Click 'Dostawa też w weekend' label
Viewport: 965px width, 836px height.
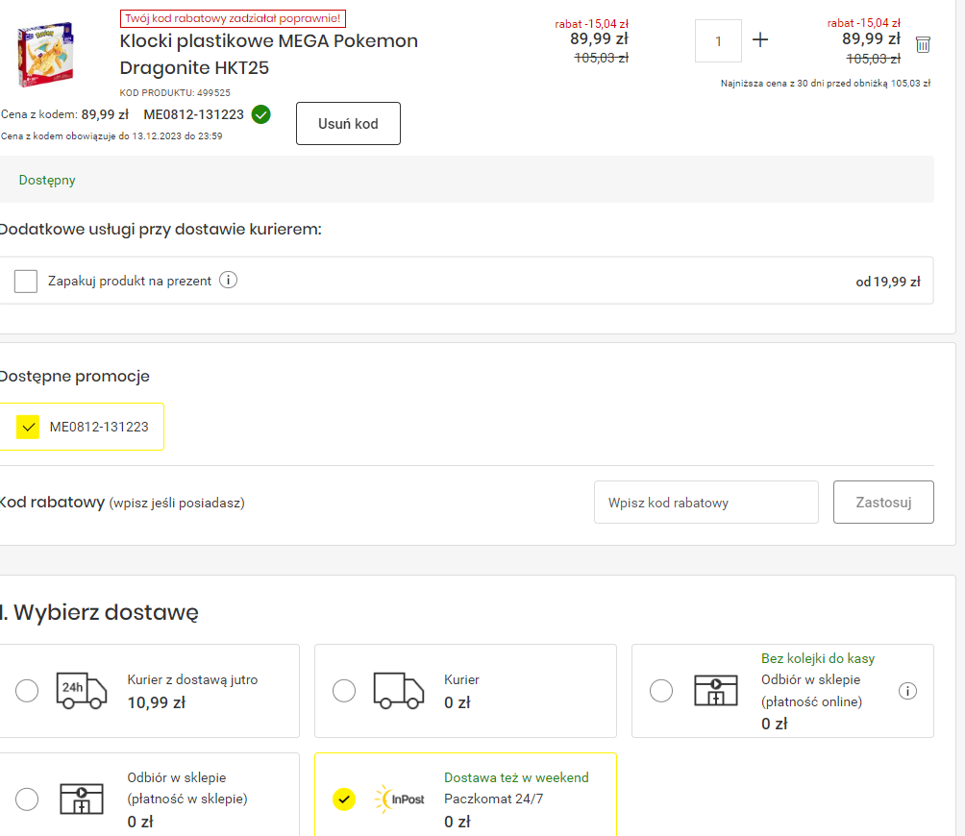coord(516,777)
